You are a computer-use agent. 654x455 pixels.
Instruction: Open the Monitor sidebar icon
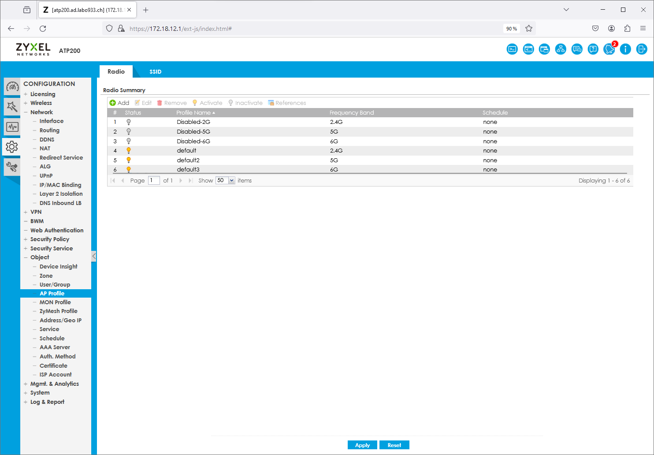coord(12,127)
